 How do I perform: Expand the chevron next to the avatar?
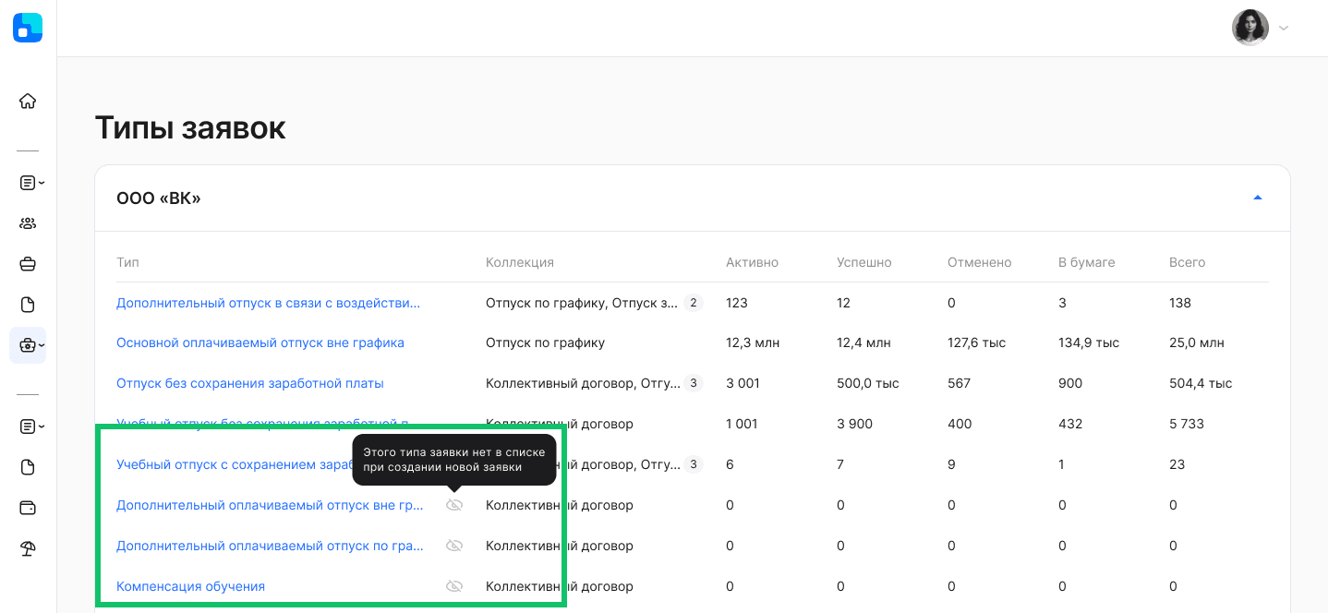coord(1284,28)
